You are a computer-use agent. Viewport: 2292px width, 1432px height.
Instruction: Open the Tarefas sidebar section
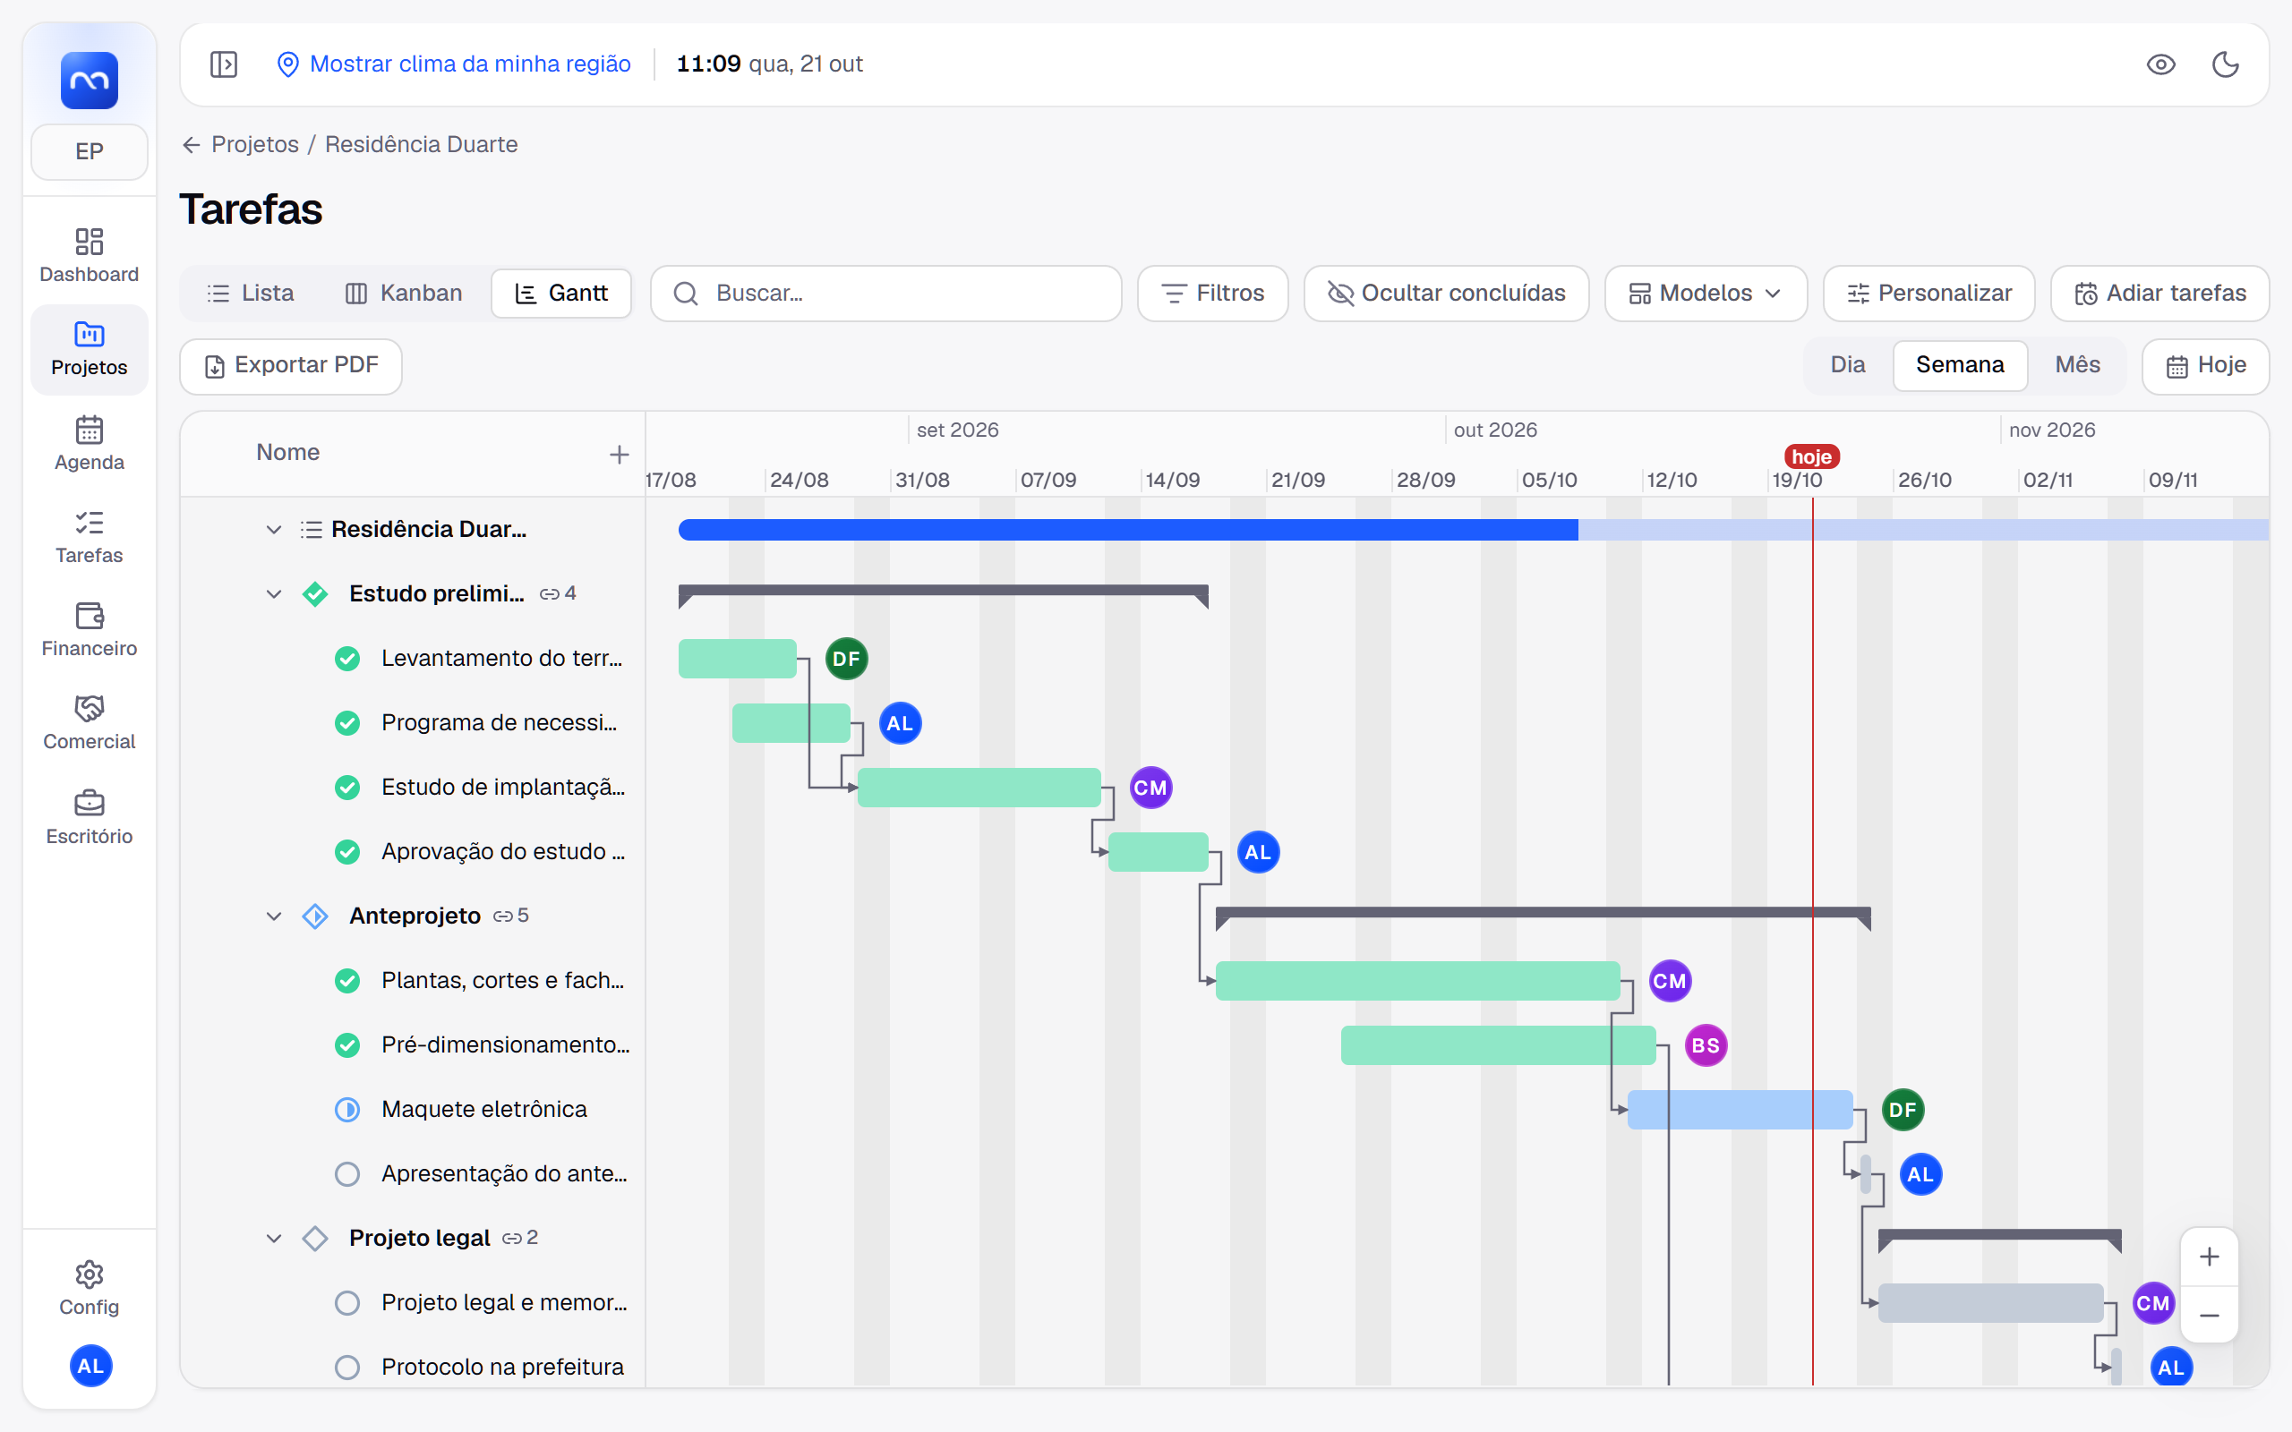click(x=89, y=537)
